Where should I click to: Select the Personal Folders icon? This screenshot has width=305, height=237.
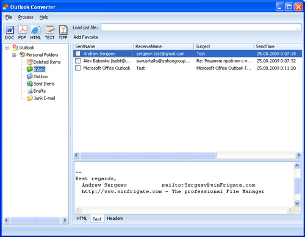pyautogui.click(x=23, y=54)
